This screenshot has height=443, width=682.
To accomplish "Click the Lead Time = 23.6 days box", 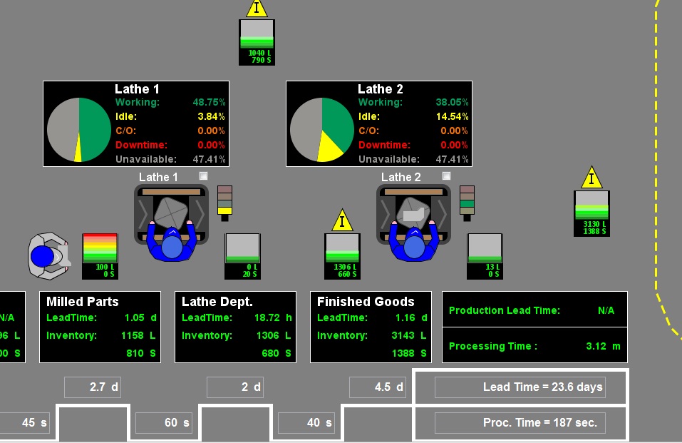I will [x=520, y=387].
